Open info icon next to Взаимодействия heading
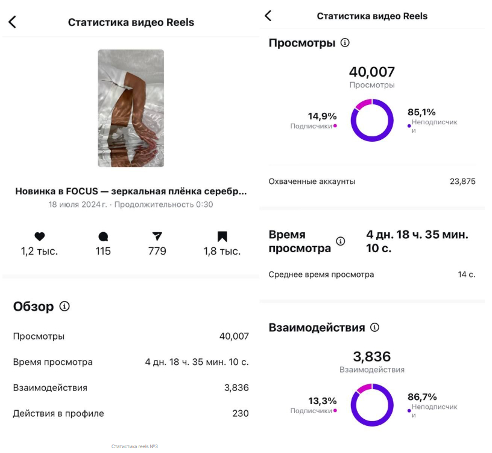 pos(374,328)
